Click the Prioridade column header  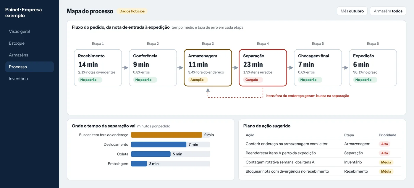click(387, 135)
